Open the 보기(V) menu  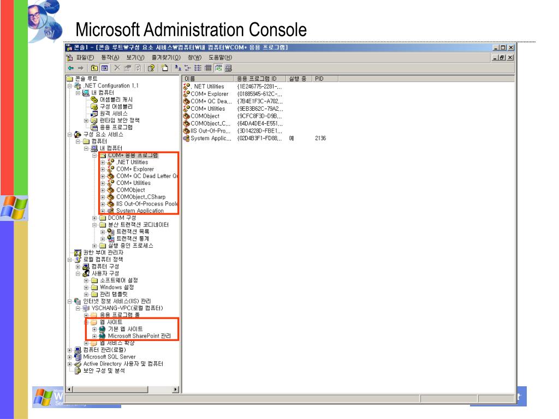click(135, 57)
